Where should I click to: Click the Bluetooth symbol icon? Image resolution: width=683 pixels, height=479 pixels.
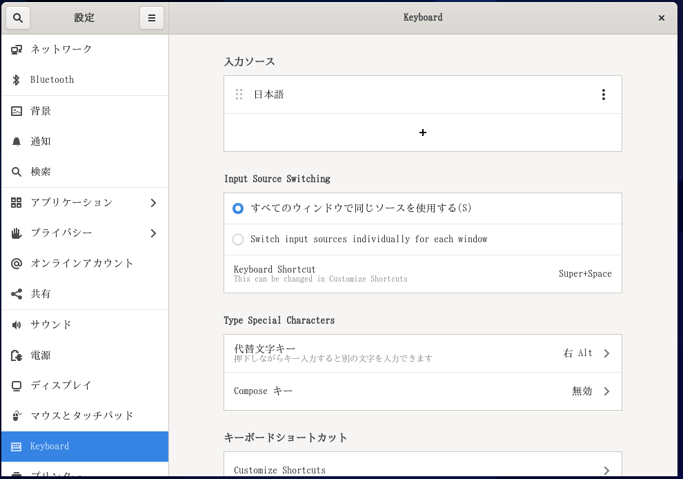coord(17,80)
